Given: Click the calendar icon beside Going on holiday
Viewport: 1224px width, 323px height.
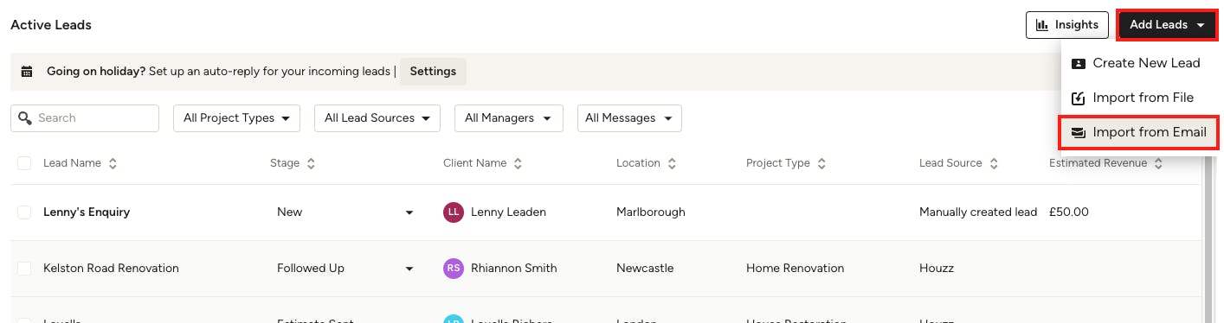Looking at the screenshot, I should pos(27,72).
